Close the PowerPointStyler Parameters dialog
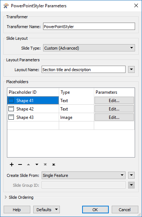142x217 pixels. coord(136,5)
